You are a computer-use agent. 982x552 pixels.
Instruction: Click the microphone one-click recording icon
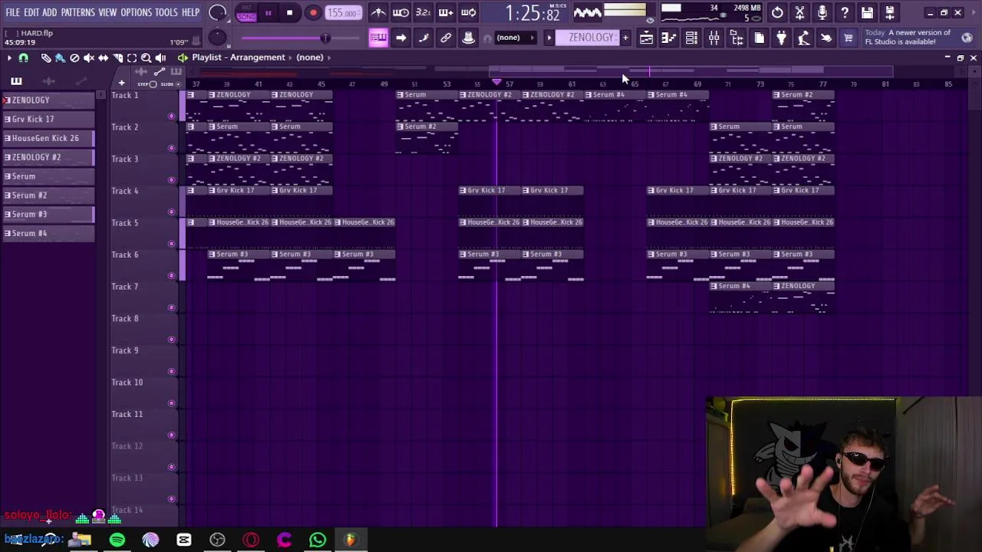tap(822, 13)
